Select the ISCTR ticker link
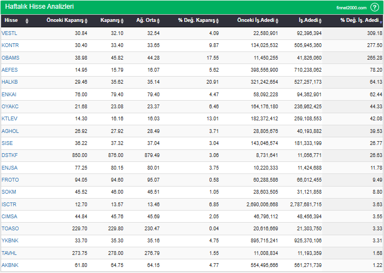The height and width of the screenshot is (273, 384). coord(9,204)
